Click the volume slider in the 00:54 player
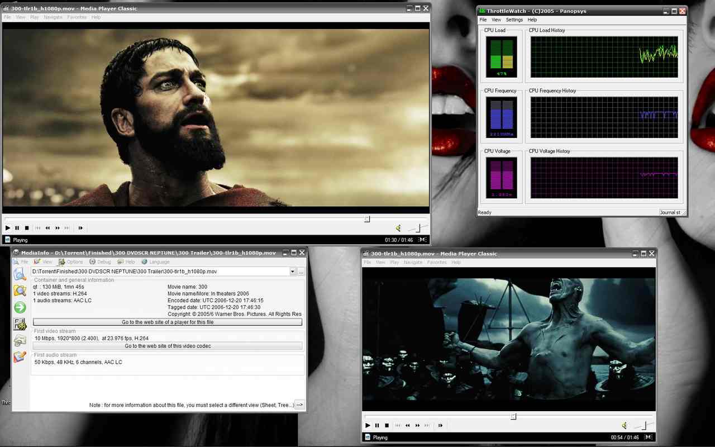This screenshot has width=715, height=447. [644, 426]
